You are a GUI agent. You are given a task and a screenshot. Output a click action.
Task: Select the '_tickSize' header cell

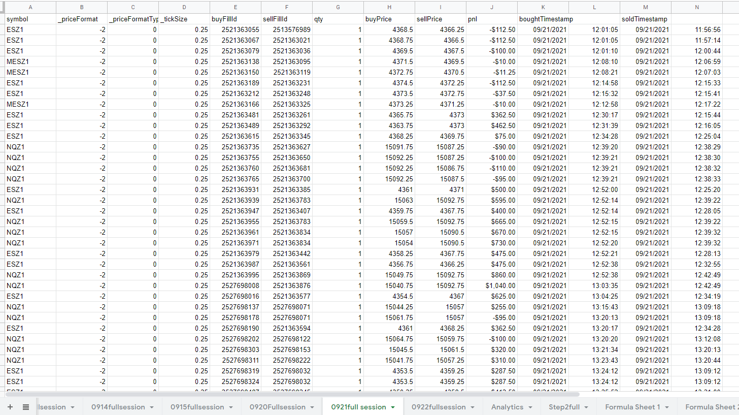pos(184,19)
